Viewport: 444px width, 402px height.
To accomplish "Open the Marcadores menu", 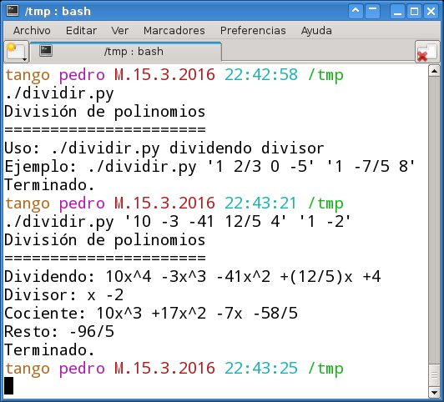I will point(174,31).
